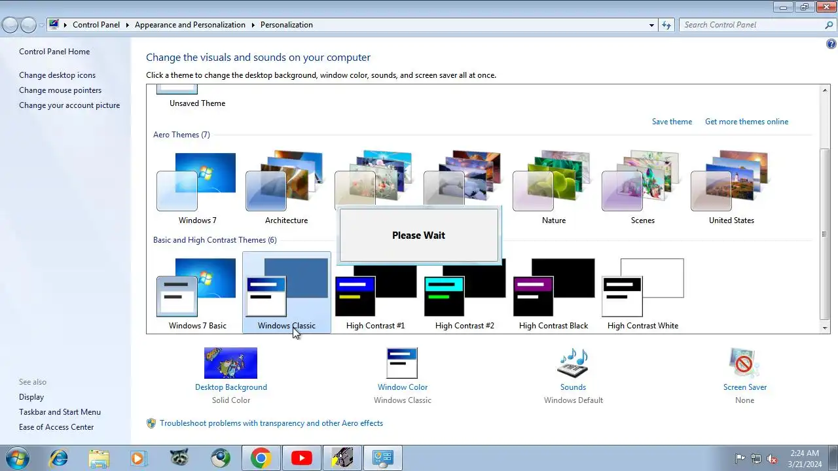
Task: Select the Windows 7 Aero theme
Action: point(197,187)
